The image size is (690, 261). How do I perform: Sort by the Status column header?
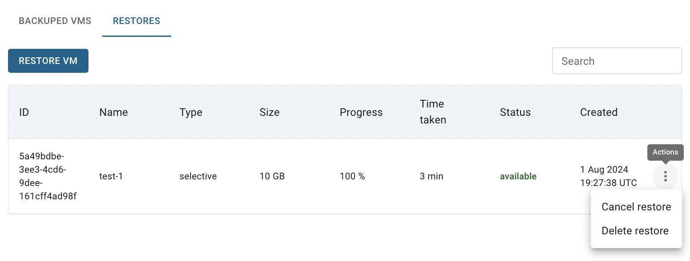pos(515,112)
